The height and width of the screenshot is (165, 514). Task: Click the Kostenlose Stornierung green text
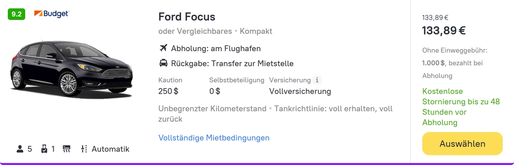[x=461, y=107]
